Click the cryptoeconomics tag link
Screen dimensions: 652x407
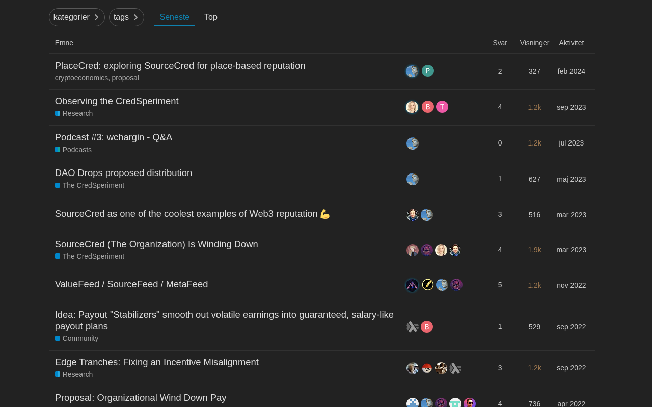pos(81,78)
